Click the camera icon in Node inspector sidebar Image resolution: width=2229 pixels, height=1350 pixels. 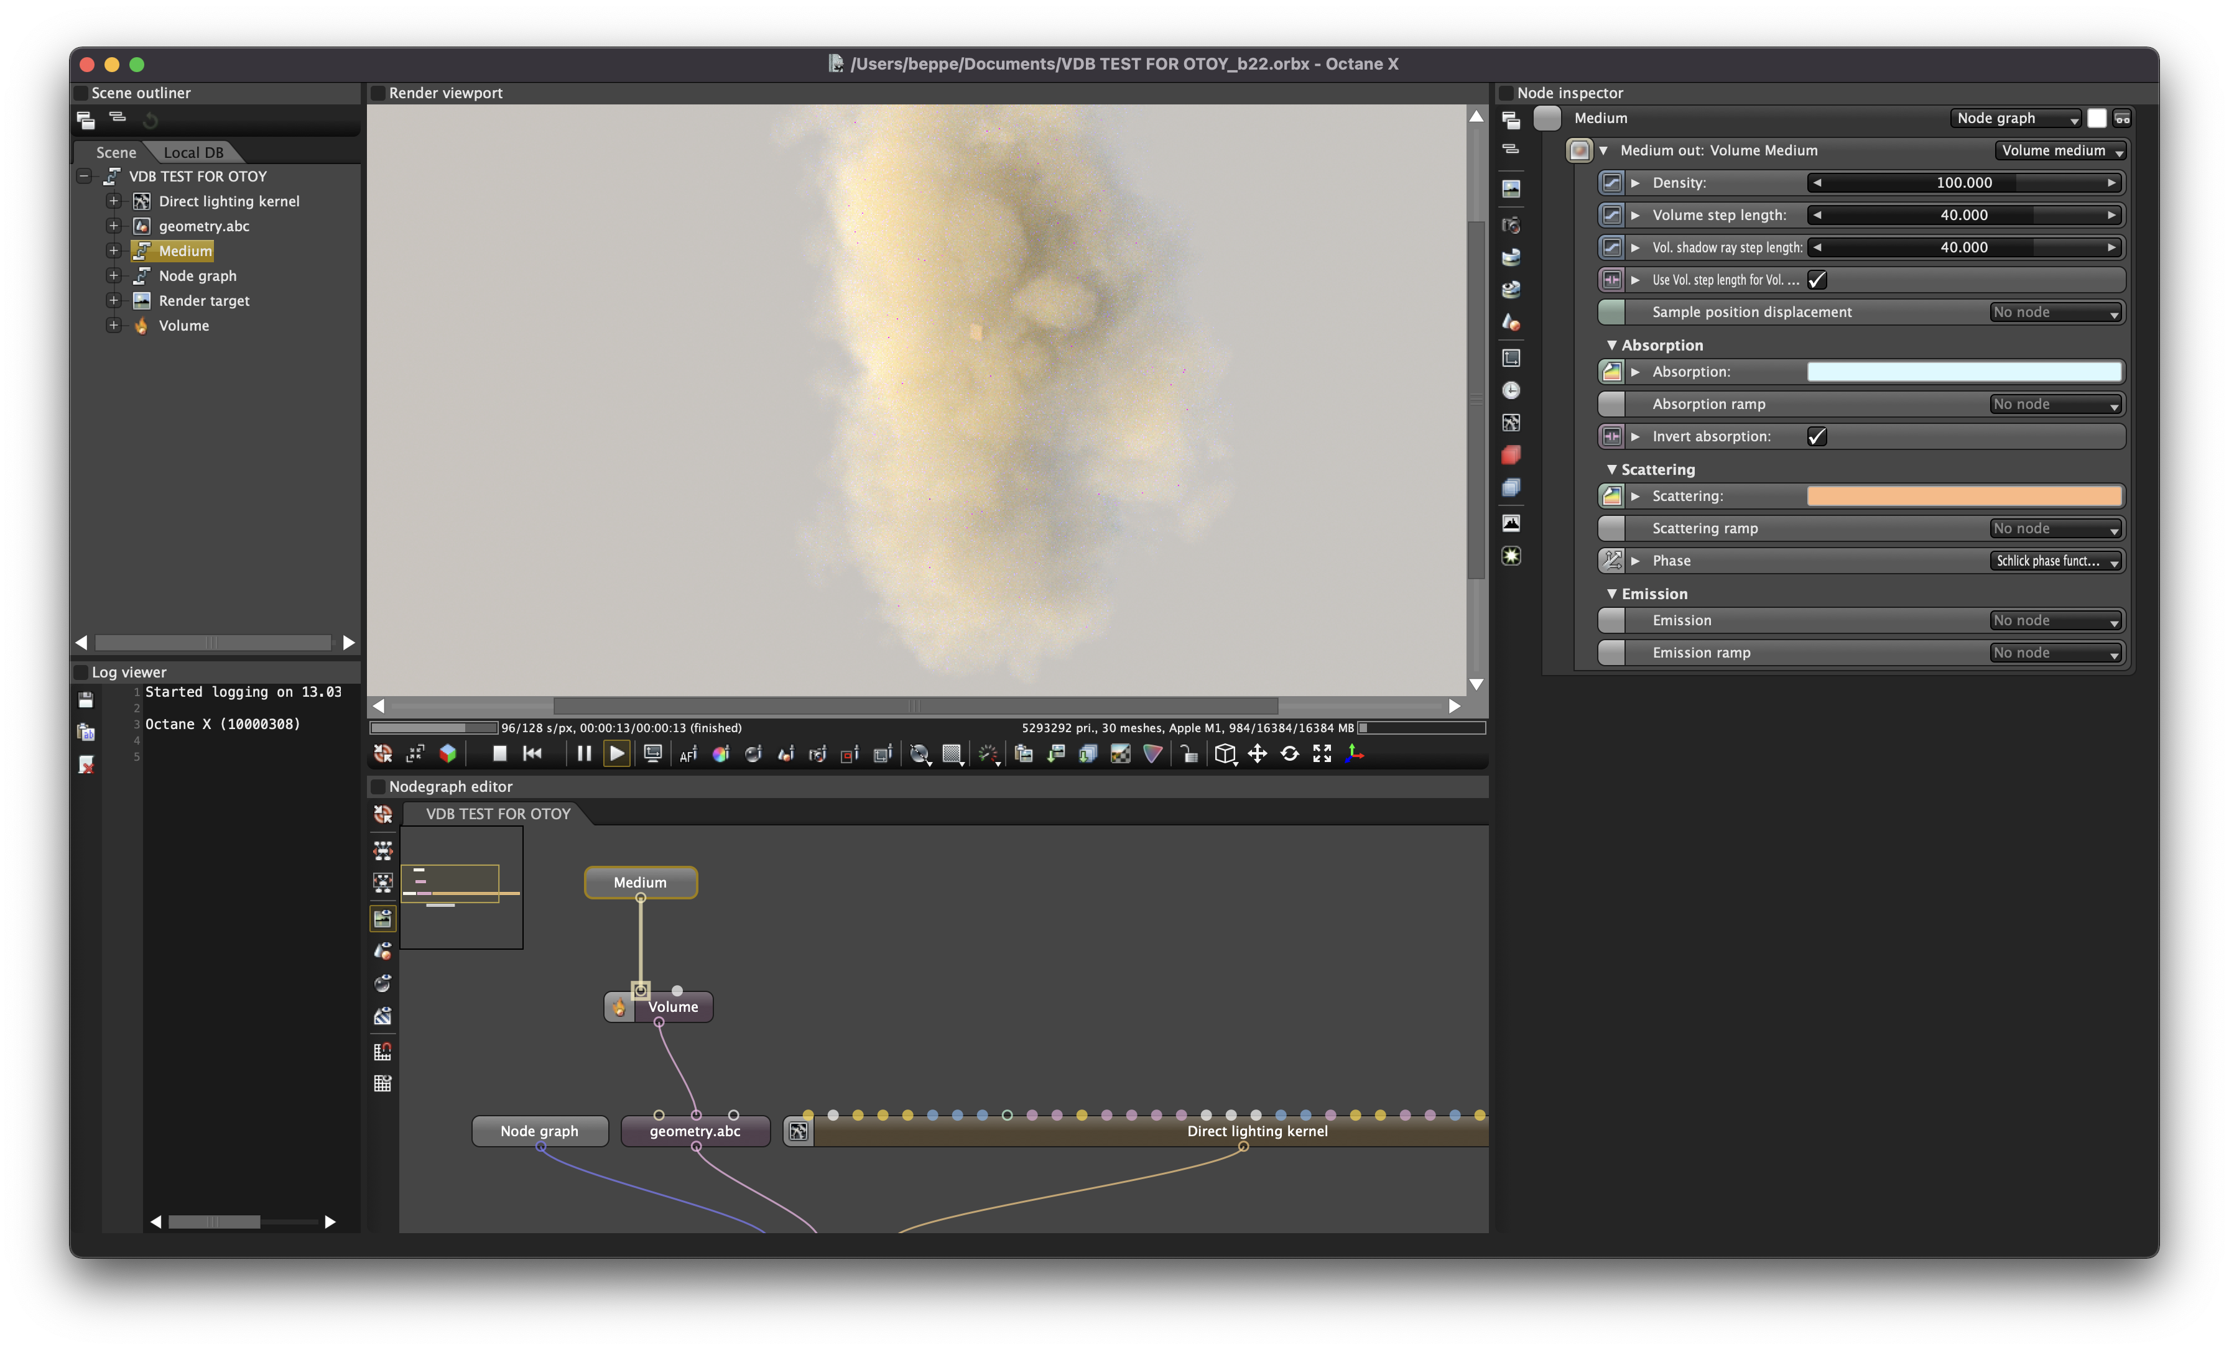click(x=1511, y=225)
